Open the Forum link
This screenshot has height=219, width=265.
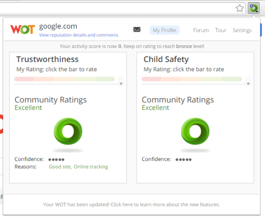click(201, 30)
